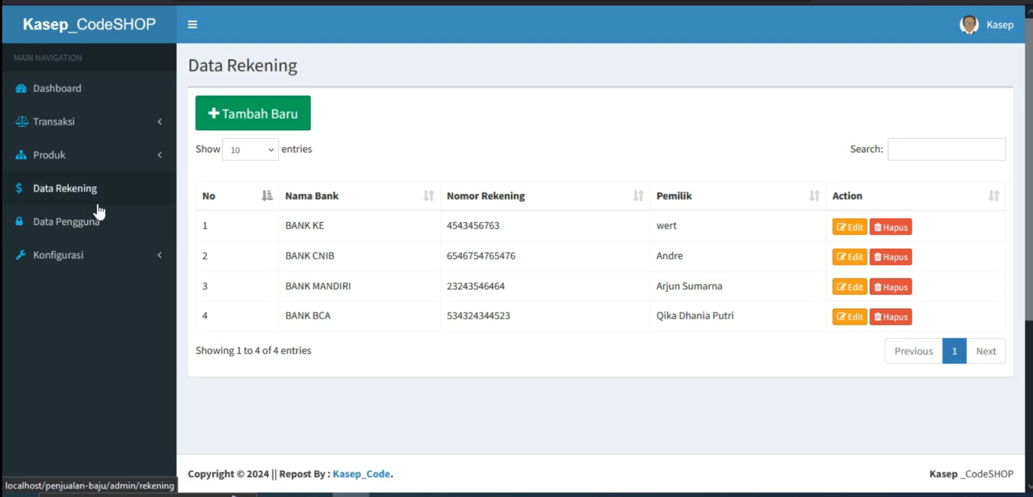1033x497 pixels.
Task: Sort by Pemilik column icon
Action: [x=814, y=196]
